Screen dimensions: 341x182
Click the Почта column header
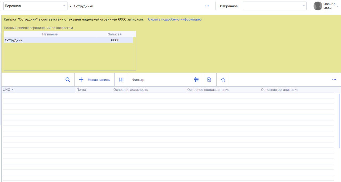click(x=81, y=90)
